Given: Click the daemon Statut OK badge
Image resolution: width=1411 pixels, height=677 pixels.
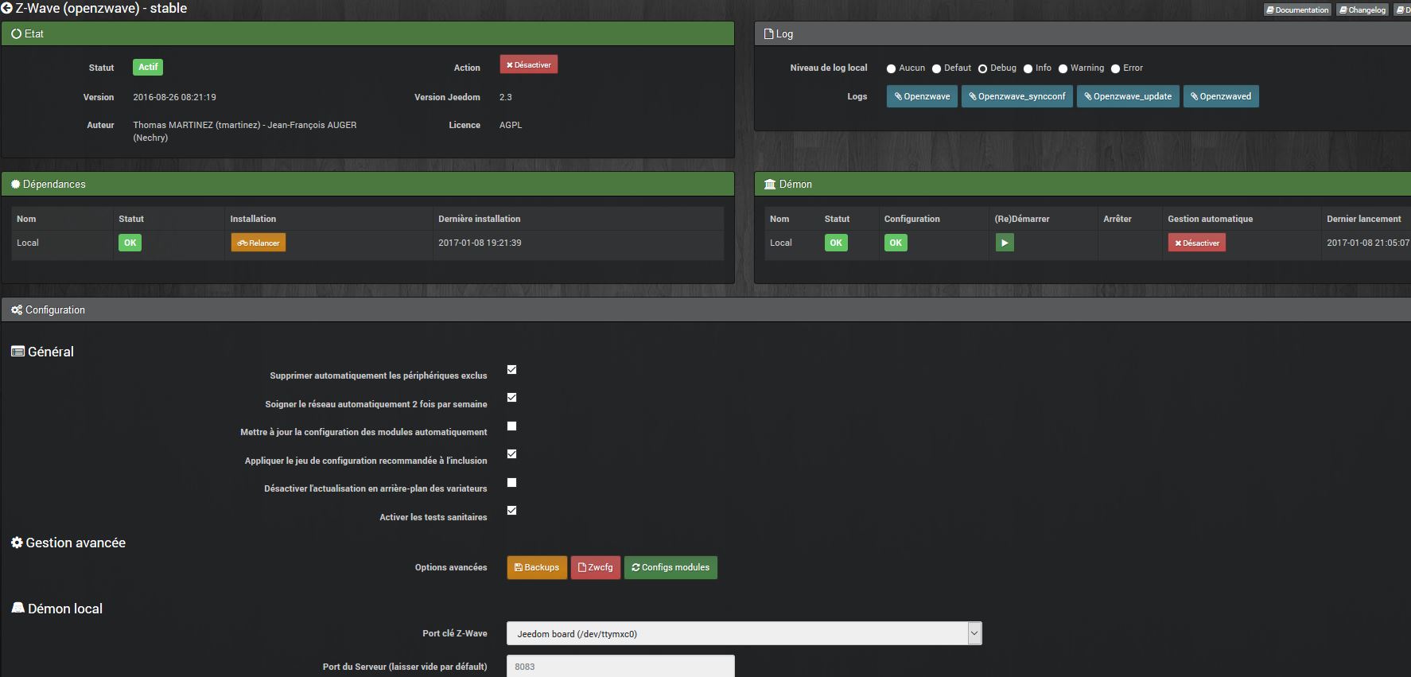Looking at the screenshot, I should tap(836, 243).
